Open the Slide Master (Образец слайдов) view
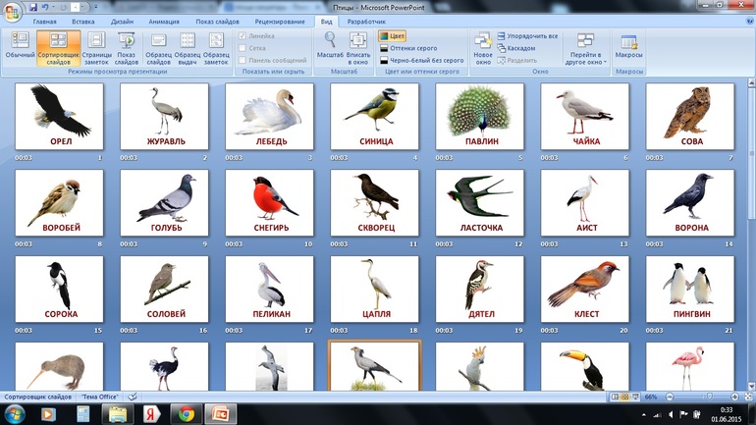 click(158, 46)
